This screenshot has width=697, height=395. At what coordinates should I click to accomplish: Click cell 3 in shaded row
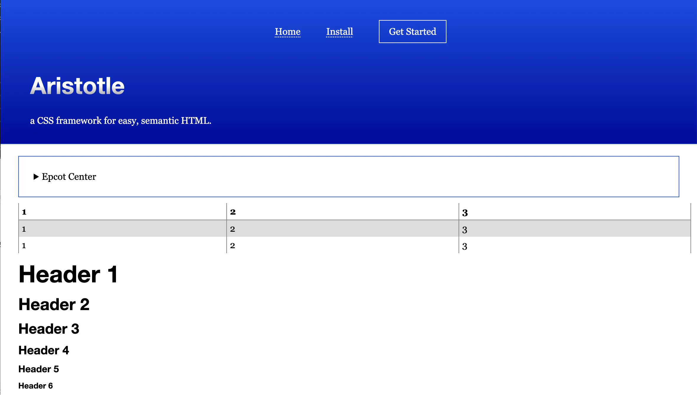(x=464, y=230)
